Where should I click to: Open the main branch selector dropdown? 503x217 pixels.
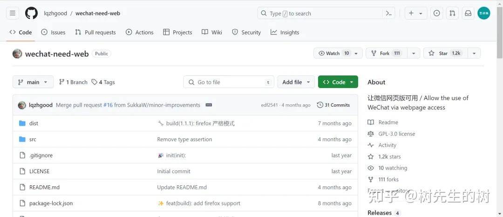pos(33,82)
